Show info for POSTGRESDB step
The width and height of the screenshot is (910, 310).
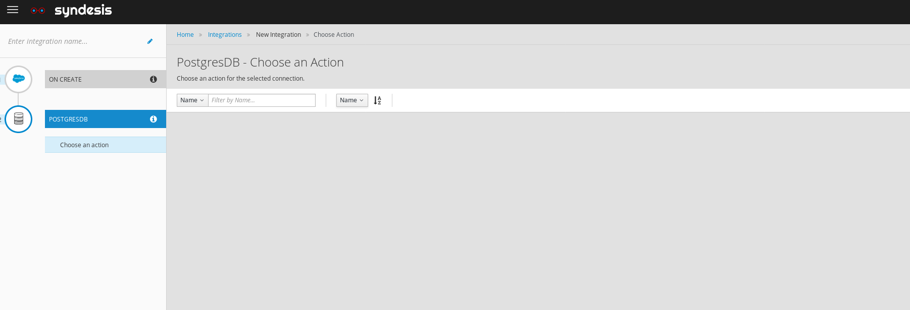154,119
